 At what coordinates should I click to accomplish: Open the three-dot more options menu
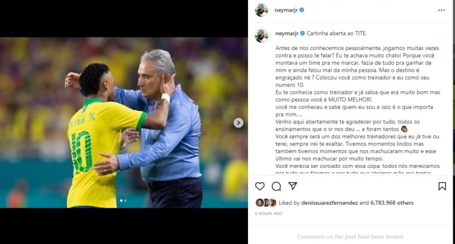[x=441, y=10]
